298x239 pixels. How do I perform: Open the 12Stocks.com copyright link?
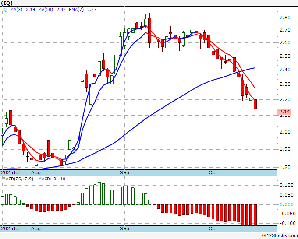pos(280,236)
